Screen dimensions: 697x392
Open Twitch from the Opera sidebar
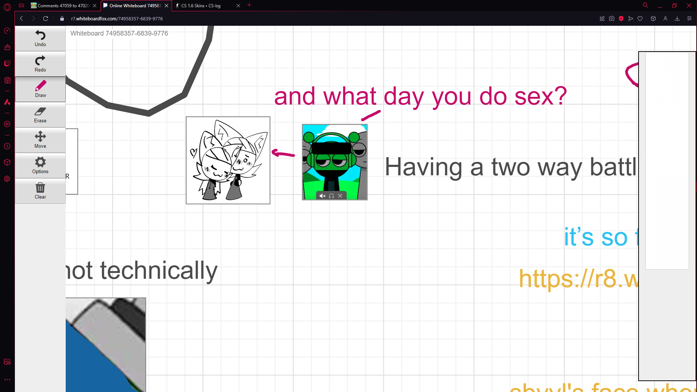7,64
